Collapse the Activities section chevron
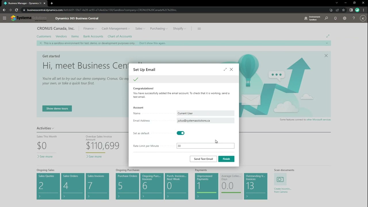 [x=53, y=128]
